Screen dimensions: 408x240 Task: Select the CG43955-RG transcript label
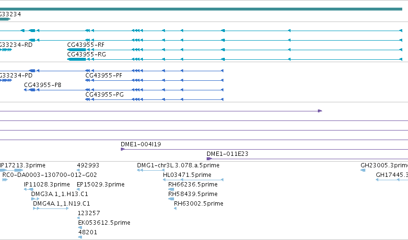coord(86,55)
